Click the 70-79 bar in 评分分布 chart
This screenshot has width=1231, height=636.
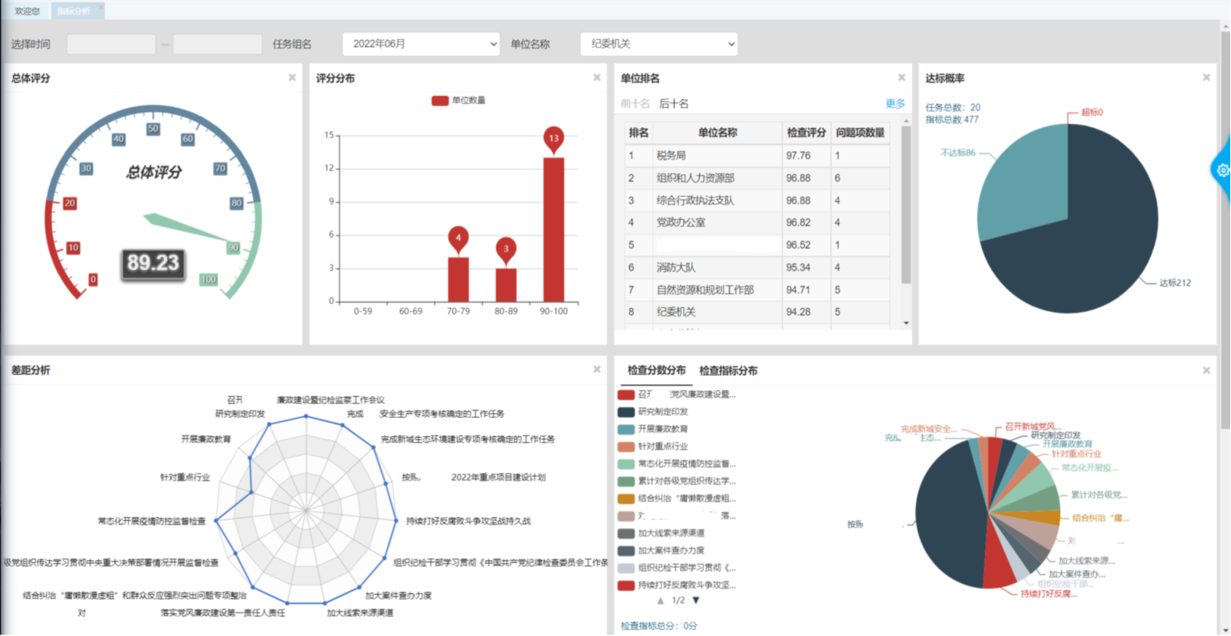tap(458, 279)
